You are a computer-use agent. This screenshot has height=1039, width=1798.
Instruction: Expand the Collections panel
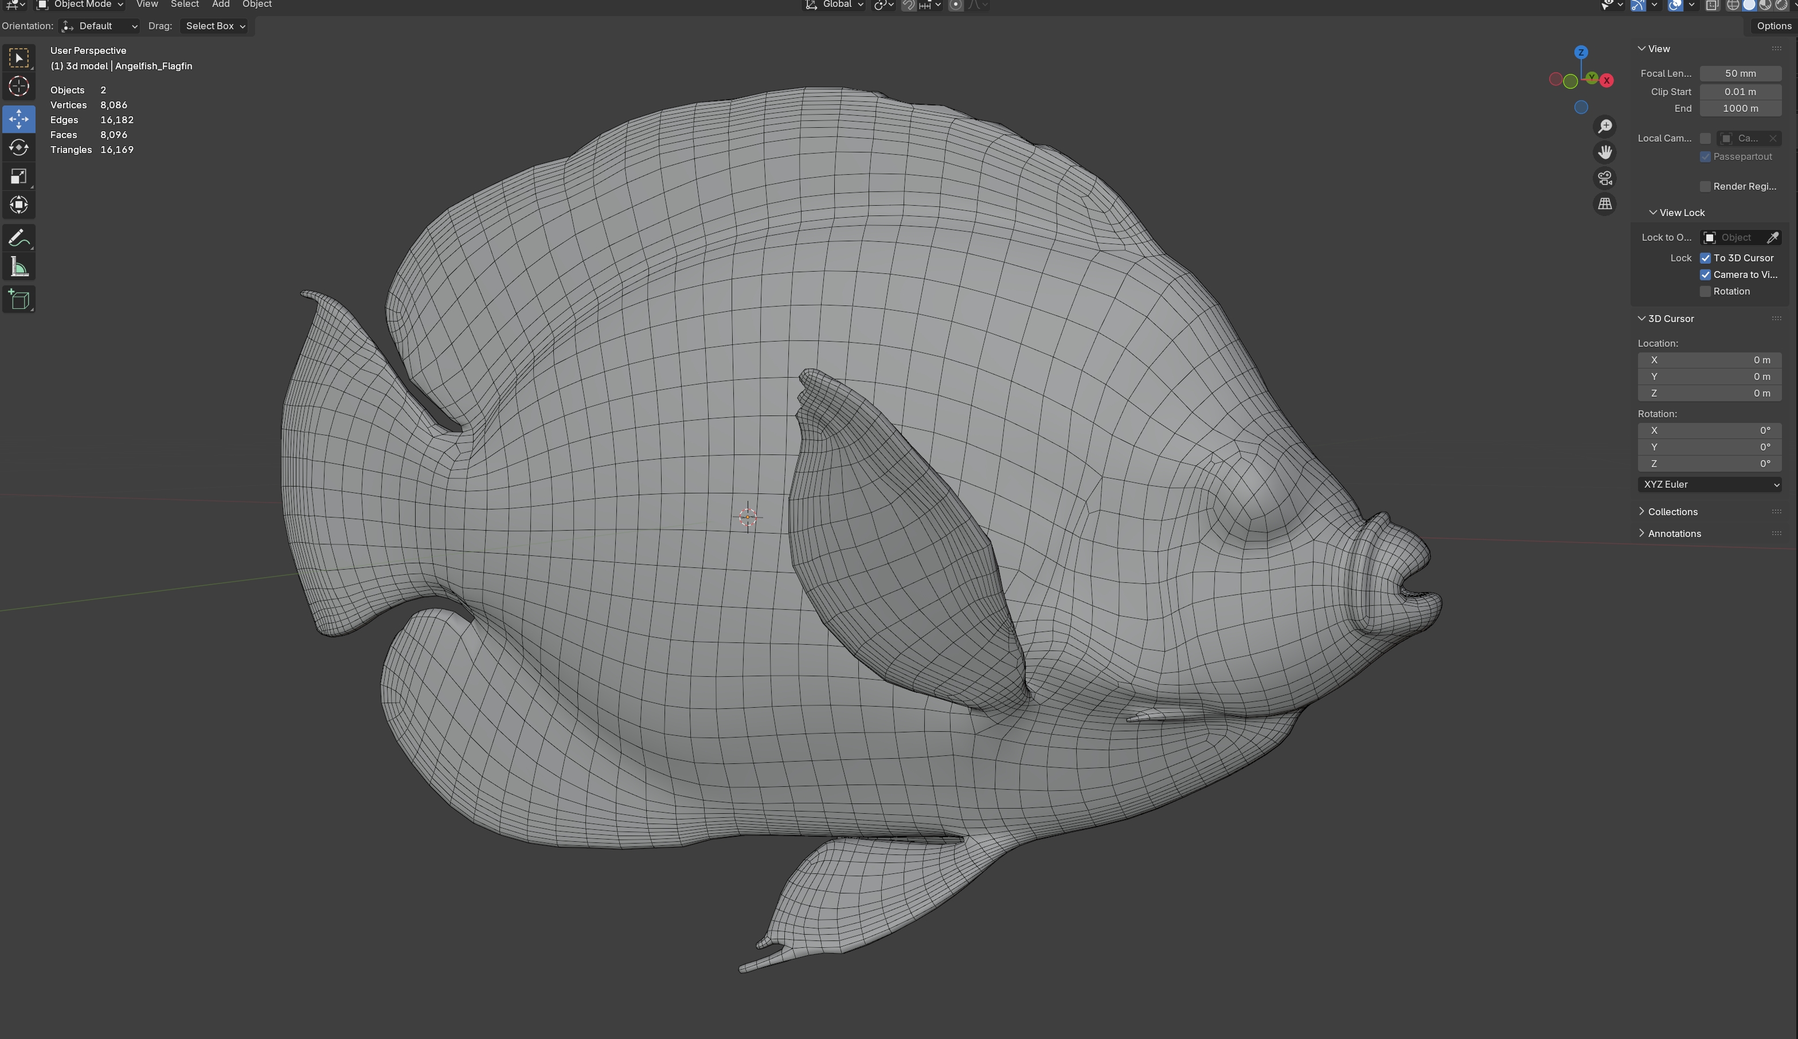coord(1672,512)
